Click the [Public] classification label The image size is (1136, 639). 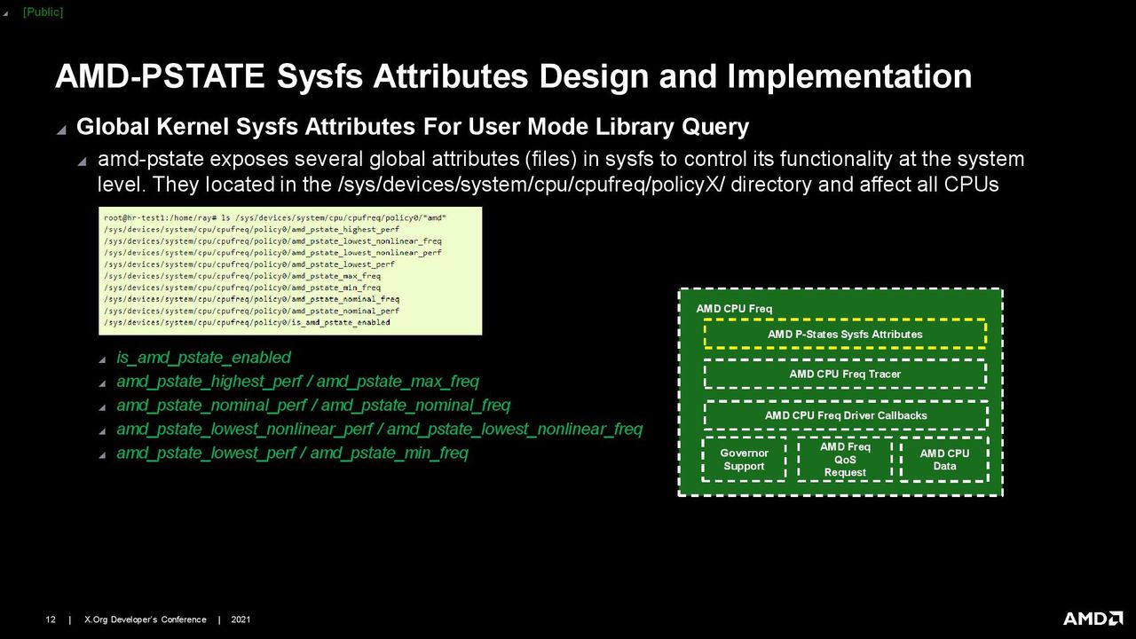point(43,12)
